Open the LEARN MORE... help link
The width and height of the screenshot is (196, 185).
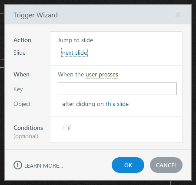pyautogui.click(x=43, y=165)
